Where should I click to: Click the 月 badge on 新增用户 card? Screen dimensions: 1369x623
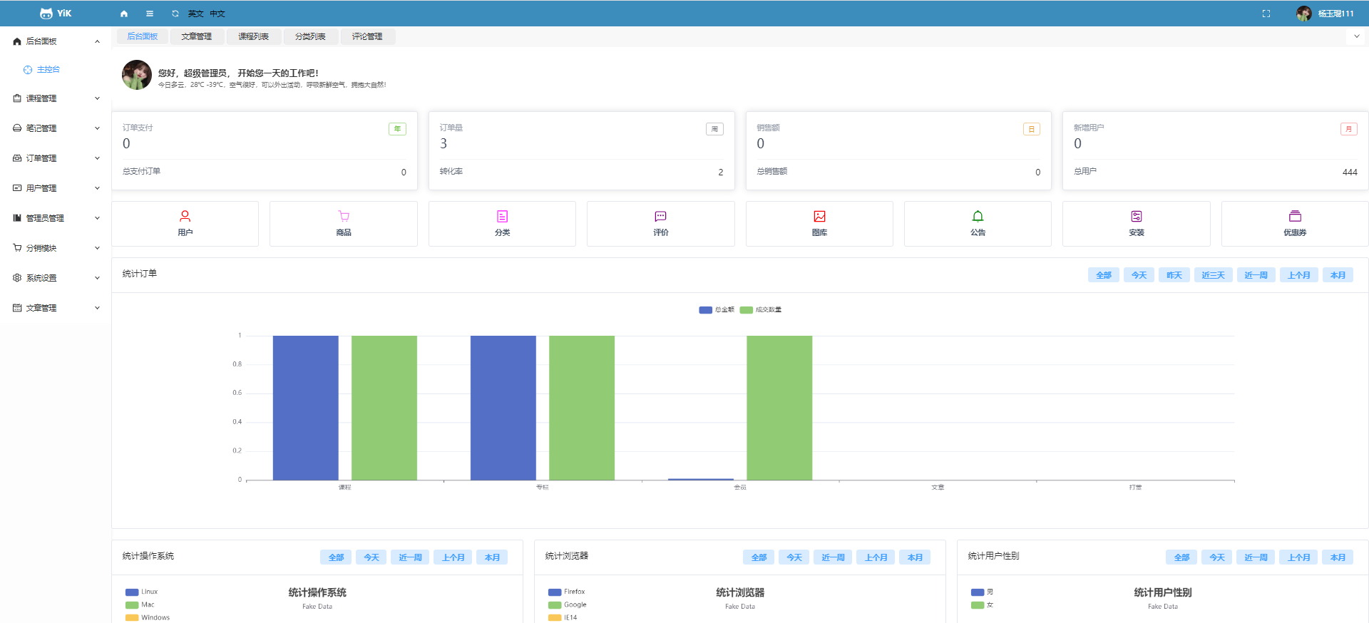1348,129
